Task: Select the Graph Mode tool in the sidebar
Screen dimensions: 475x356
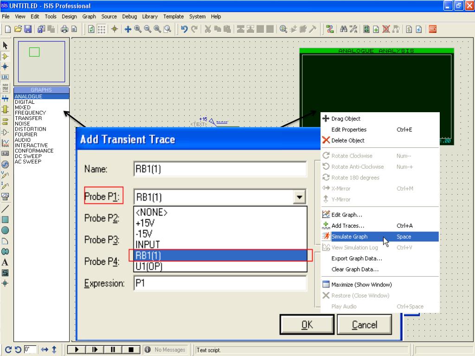Action: pyautogui.click(x=5, y=143)
